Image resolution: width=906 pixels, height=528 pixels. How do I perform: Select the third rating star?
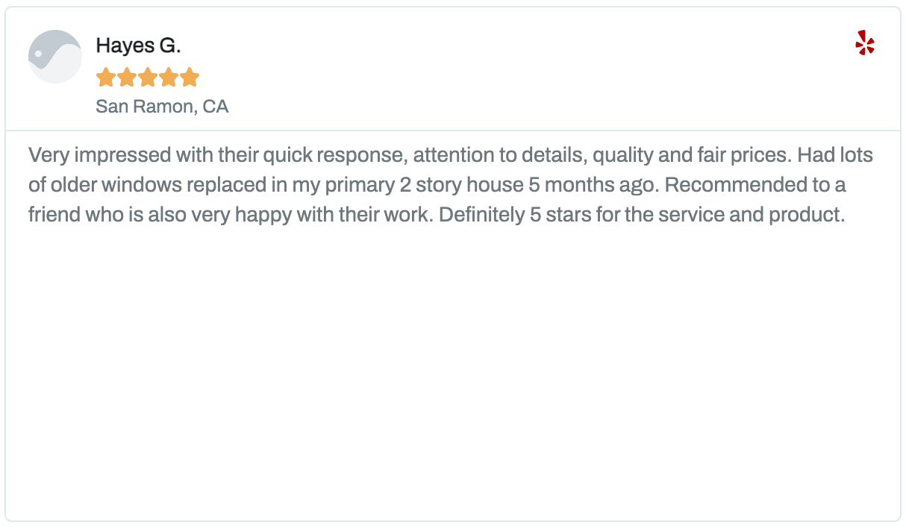click(x=148, y=78)
